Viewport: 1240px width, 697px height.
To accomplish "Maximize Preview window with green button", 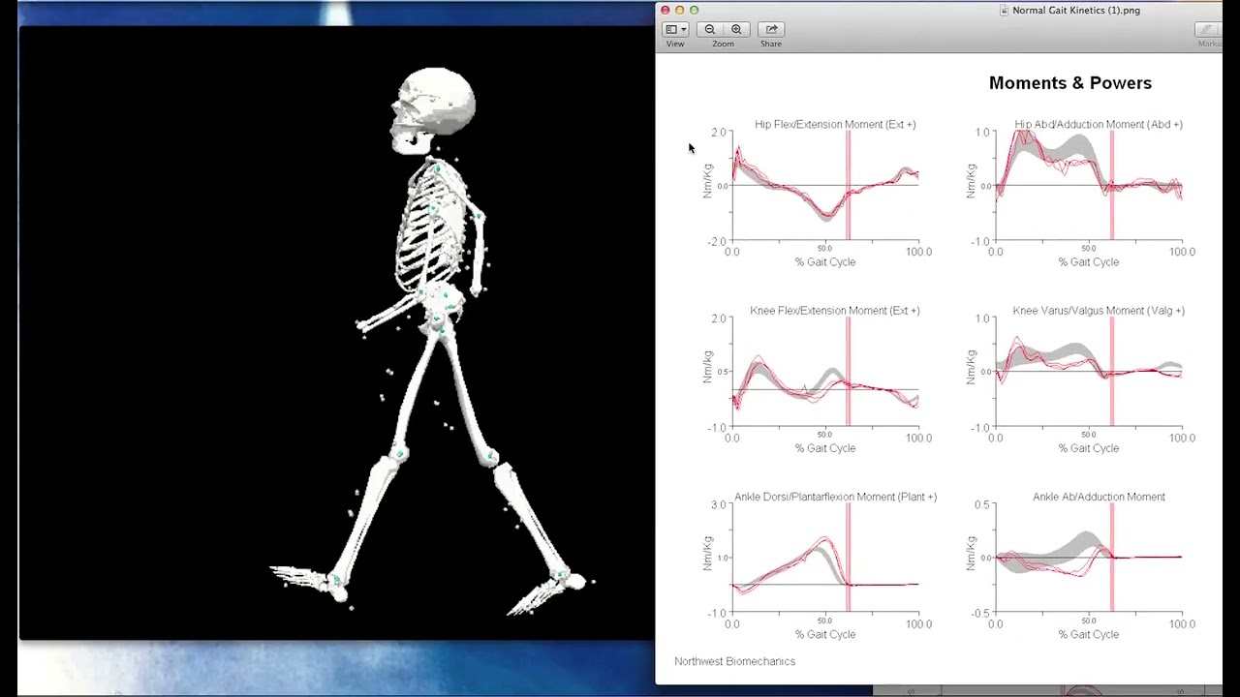I will [x=695, y=10].
